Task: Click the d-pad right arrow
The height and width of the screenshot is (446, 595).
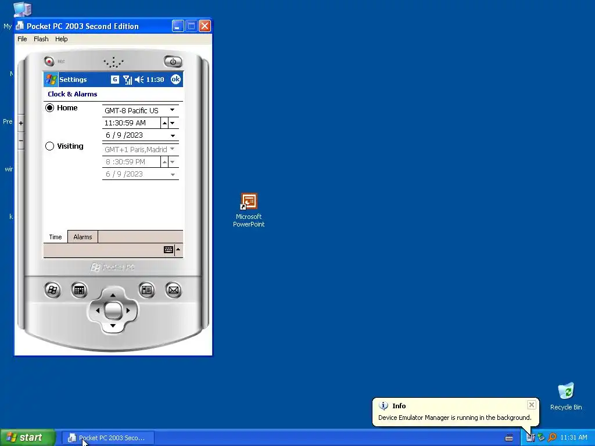Action: click(128, 311)
